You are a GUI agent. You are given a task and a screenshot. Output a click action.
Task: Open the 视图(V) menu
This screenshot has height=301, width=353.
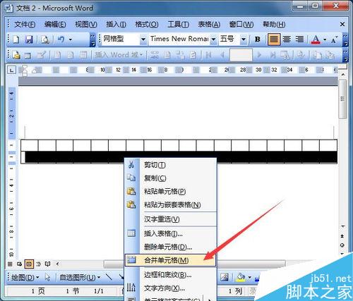click(x=86, y=24)
